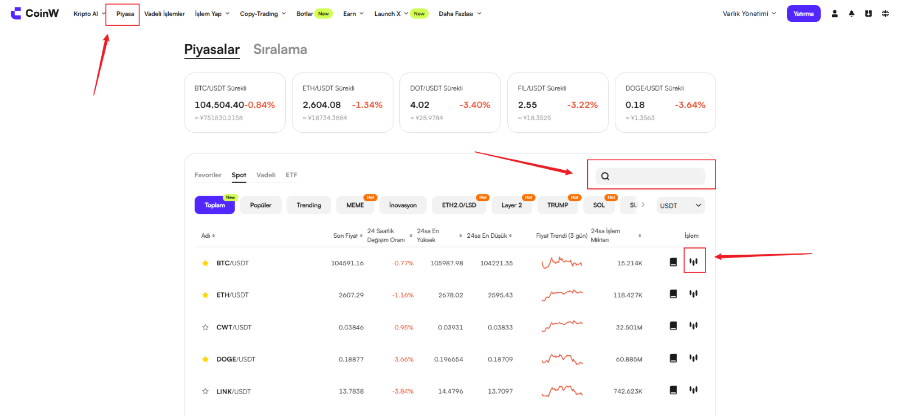Show more category chips with right chevron
Viewport: 900px width, 416px height.
tap(643, 205)
